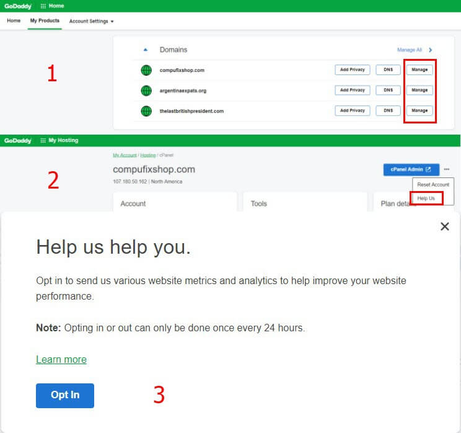Viewport: 461px width, 433px height.
Task: Go to the Home tab
Action: pos(14,20)
